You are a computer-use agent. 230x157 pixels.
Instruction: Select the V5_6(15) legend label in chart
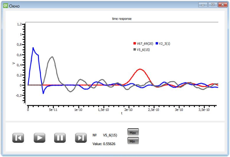click(x=143, y=50)
